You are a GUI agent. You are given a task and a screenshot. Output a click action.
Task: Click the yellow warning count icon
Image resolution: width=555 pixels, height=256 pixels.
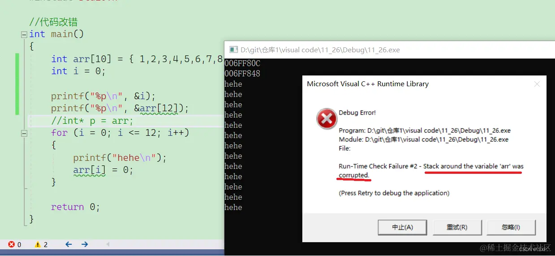tap(38, 244)
